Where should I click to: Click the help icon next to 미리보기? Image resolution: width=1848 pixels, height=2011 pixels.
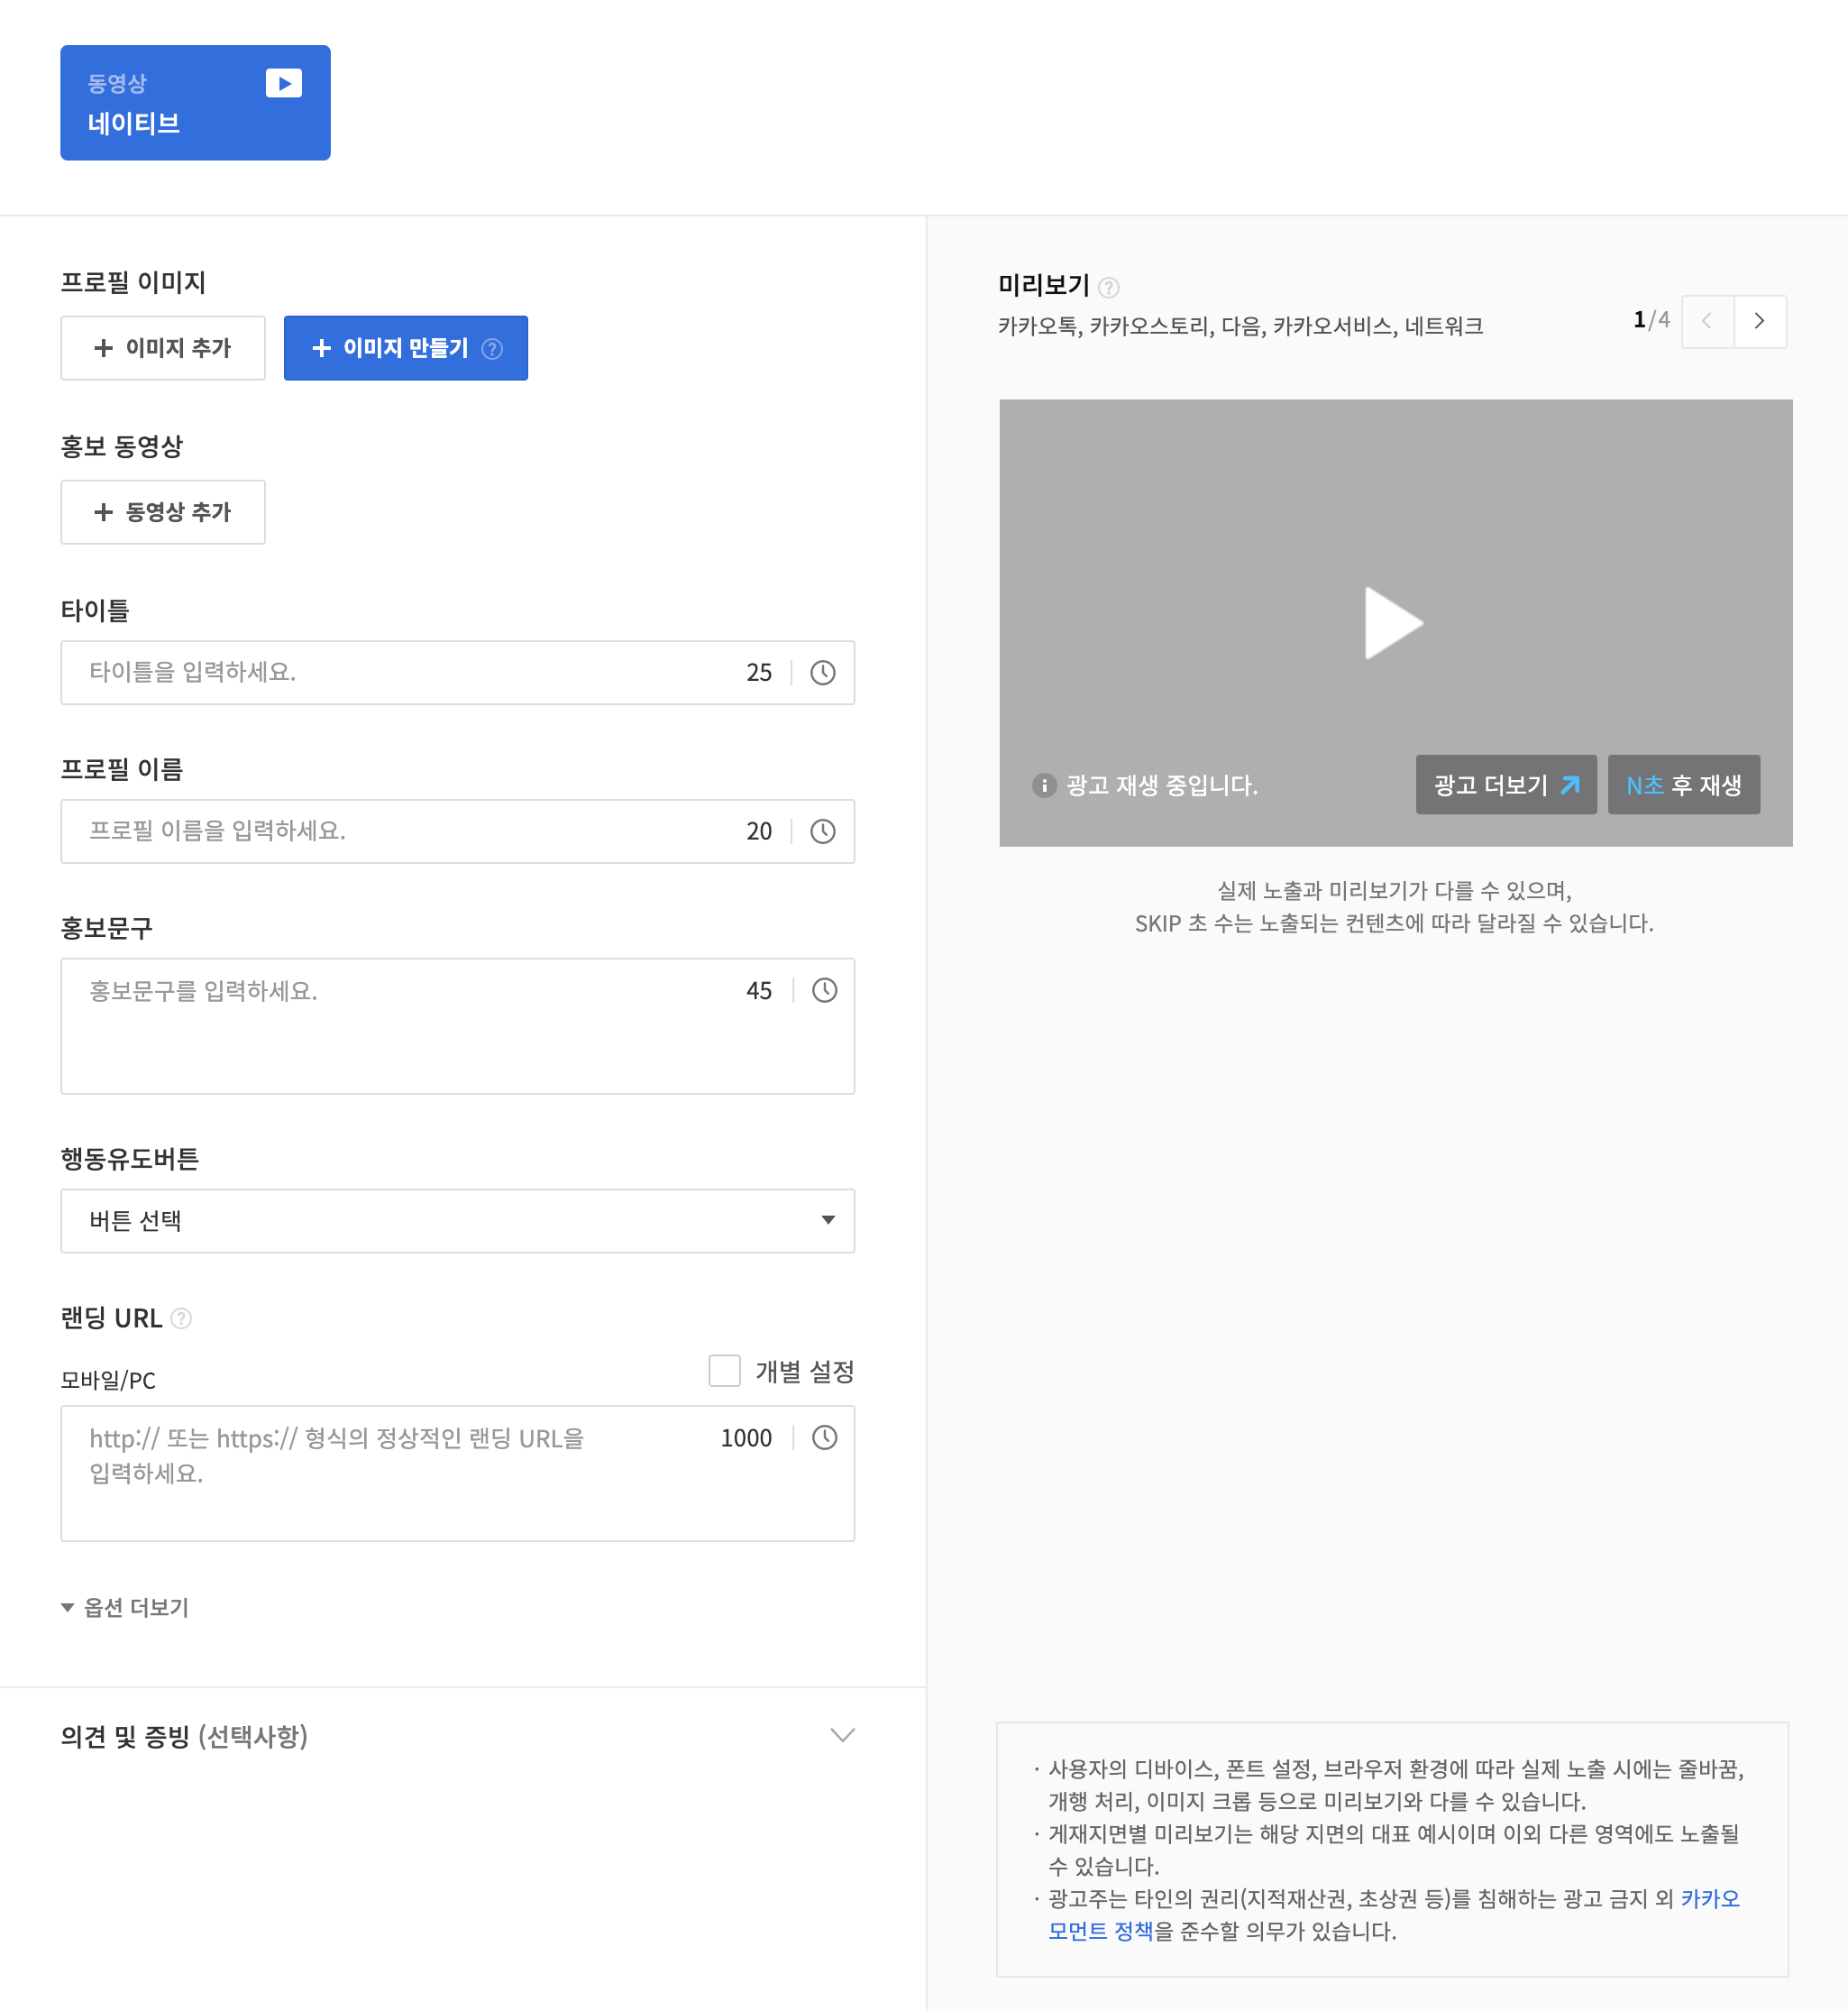click(x=1108, y=289)
